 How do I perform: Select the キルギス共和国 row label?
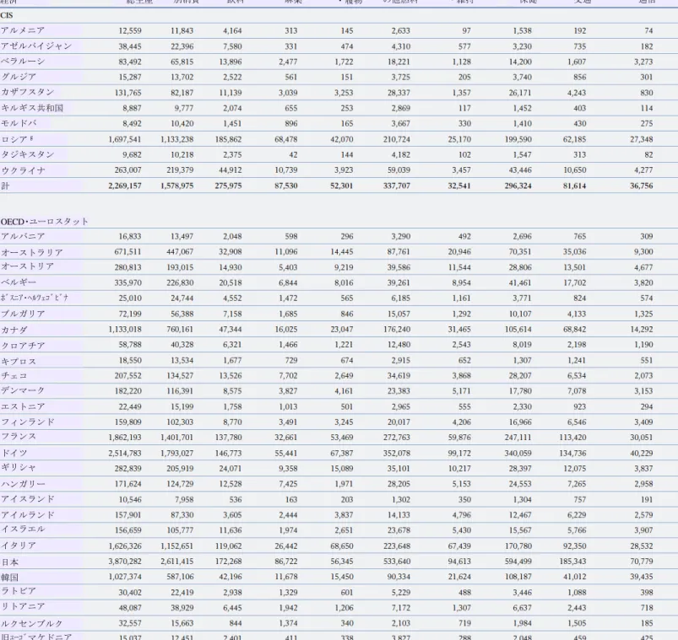[32, 108]
